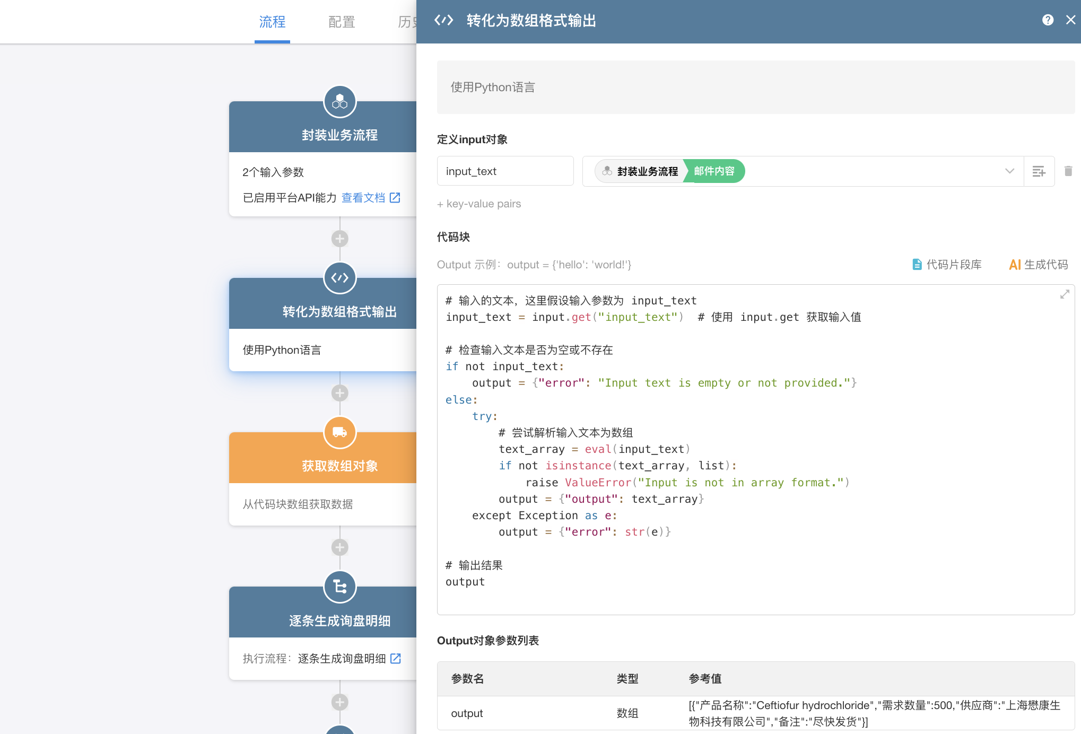Click the 使用Python语言 description field
The image size is (1081, 734).
click(755, 88)
